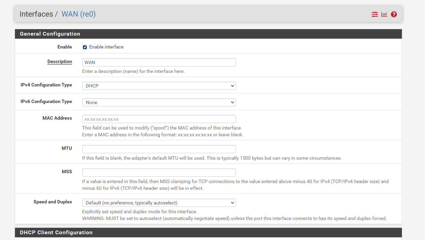This screenshot has width=425, height=240.
Task: Select the MSS label
Action: pos(67,172)
